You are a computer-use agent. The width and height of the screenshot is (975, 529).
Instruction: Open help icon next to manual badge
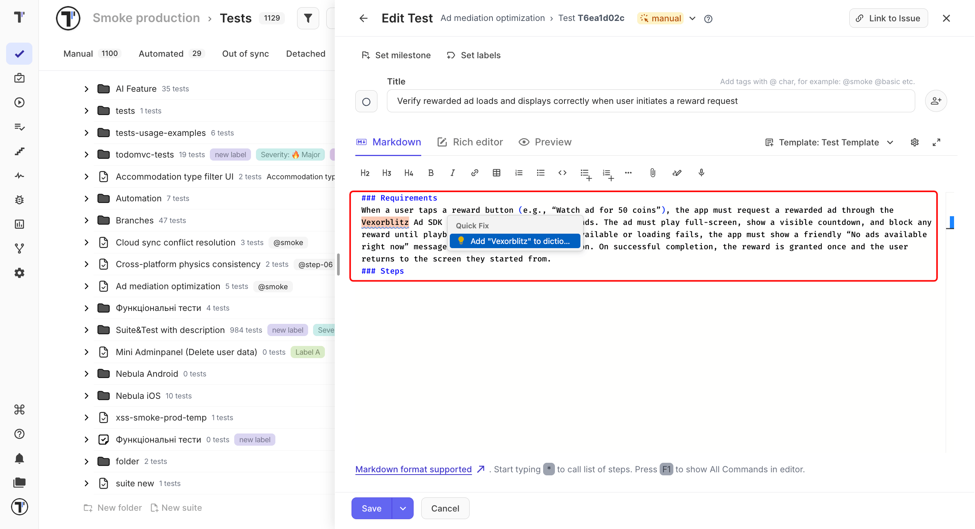pos(708,19)
